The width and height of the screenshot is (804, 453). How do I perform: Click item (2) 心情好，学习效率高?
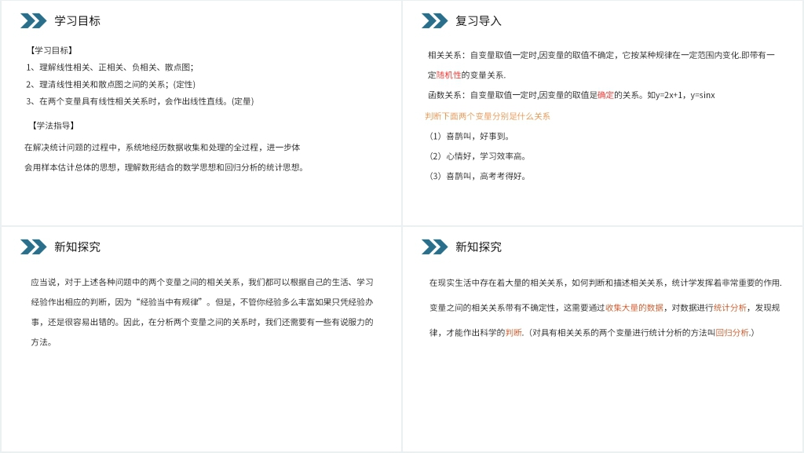(x=477, y=156)
